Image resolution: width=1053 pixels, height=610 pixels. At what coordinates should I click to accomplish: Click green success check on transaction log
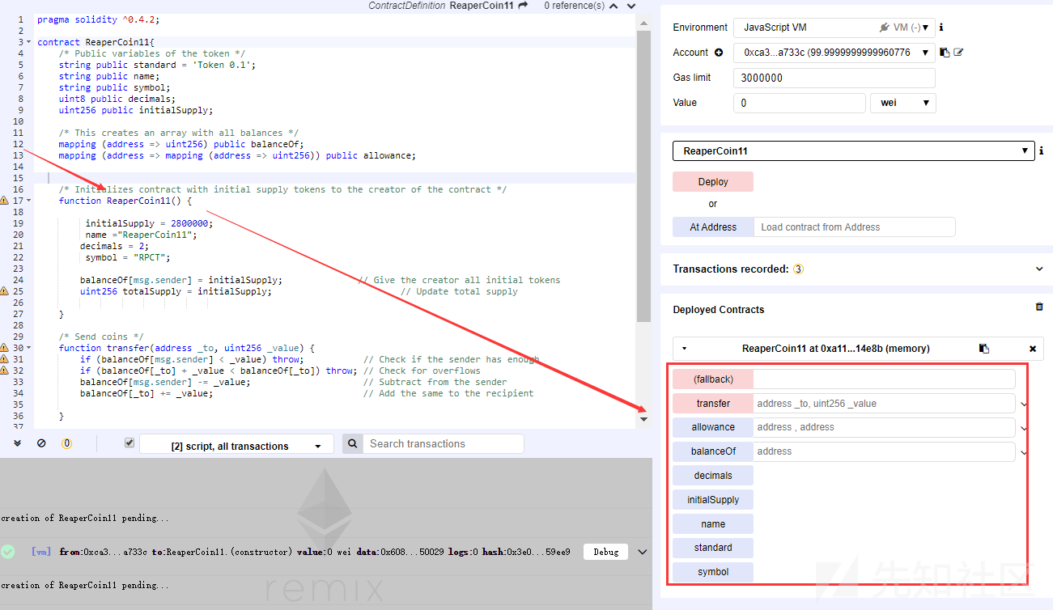click(x=8, y=552)
